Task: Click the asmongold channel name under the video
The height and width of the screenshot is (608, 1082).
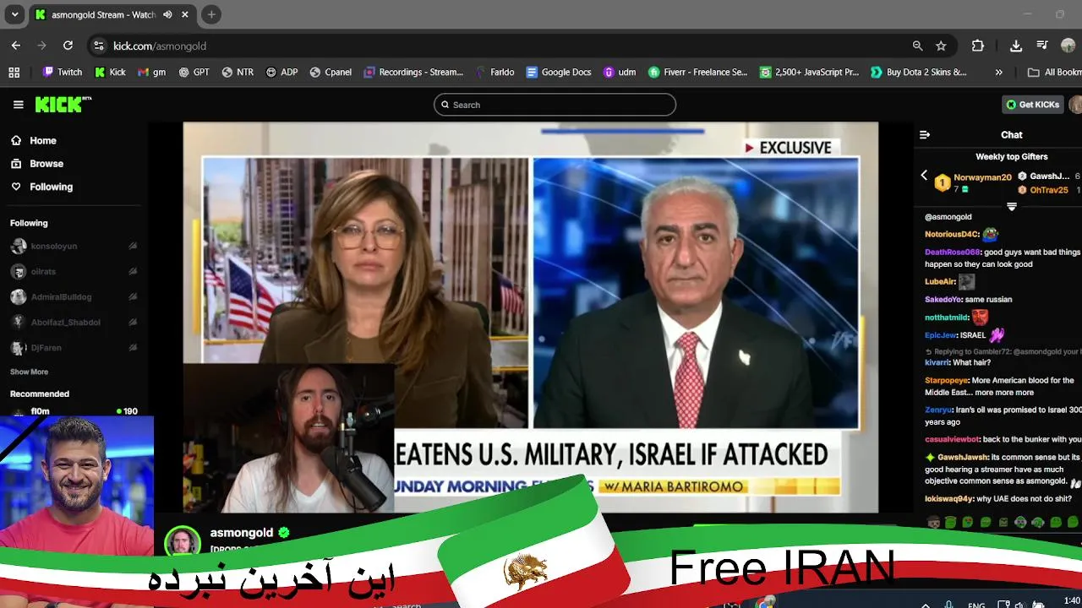Action: [242, 533]
